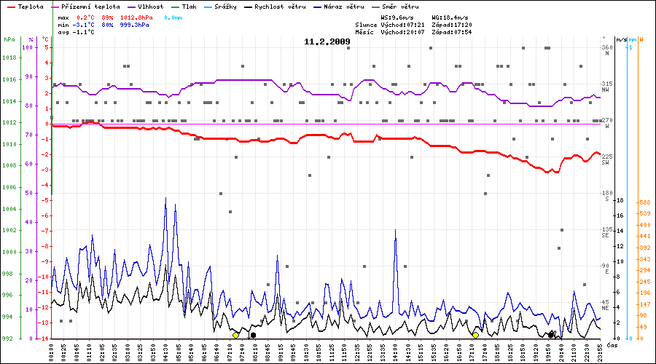Viewport: 656px width, 364px height.
Task: Click the yellow sunset marker near 17:20
Action: 475,335
